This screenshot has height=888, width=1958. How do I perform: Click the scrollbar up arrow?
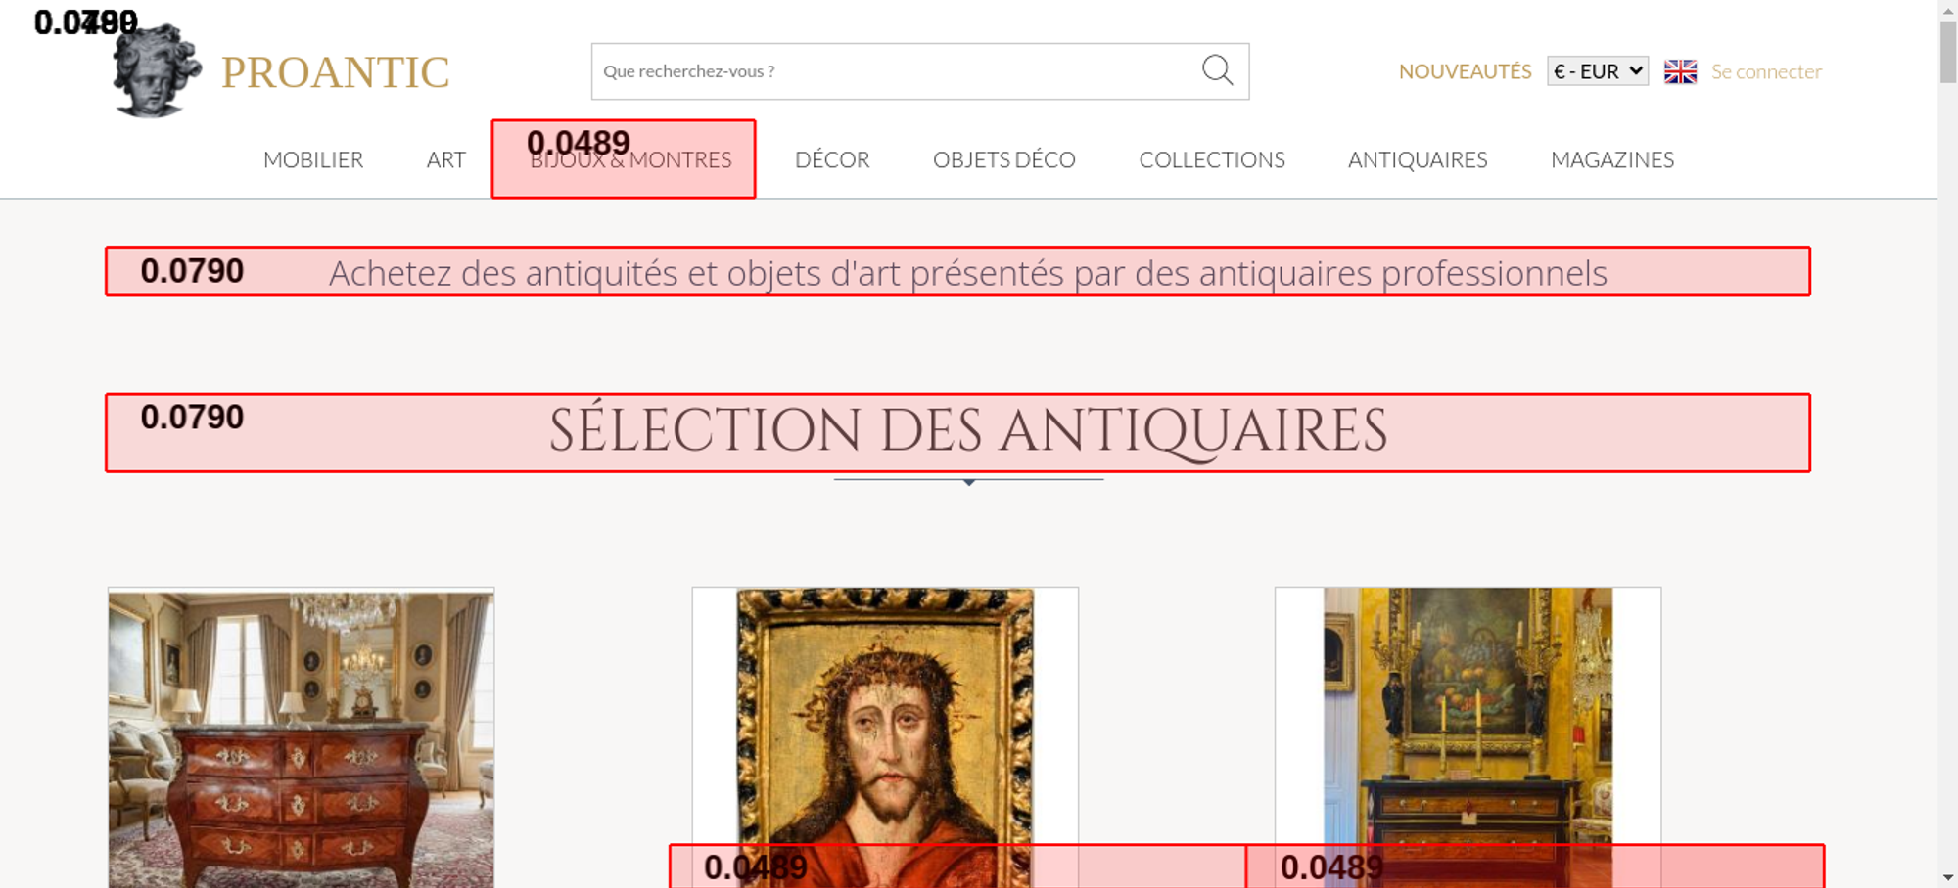(x=1947, y=10)
